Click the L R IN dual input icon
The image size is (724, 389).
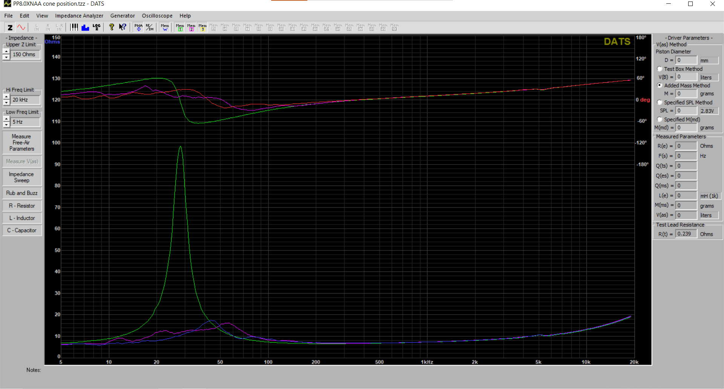pos(59,27)
